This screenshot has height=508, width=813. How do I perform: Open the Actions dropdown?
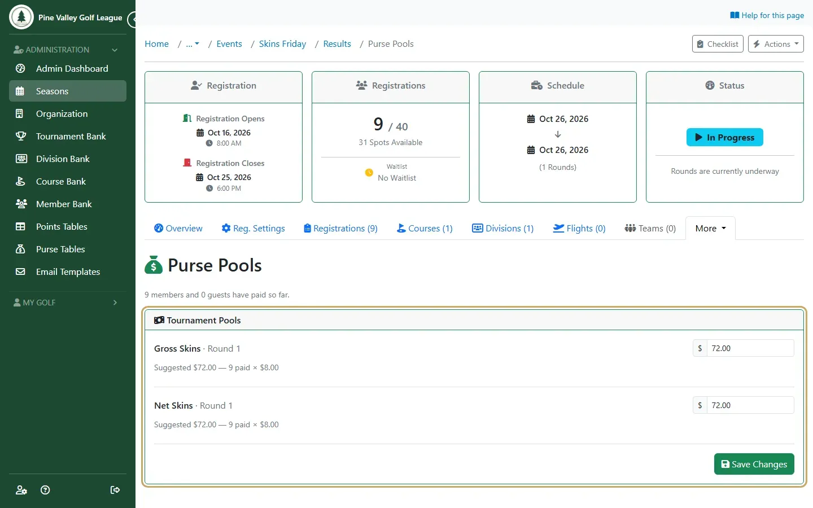pyautogui.click(x=776, y=44)
